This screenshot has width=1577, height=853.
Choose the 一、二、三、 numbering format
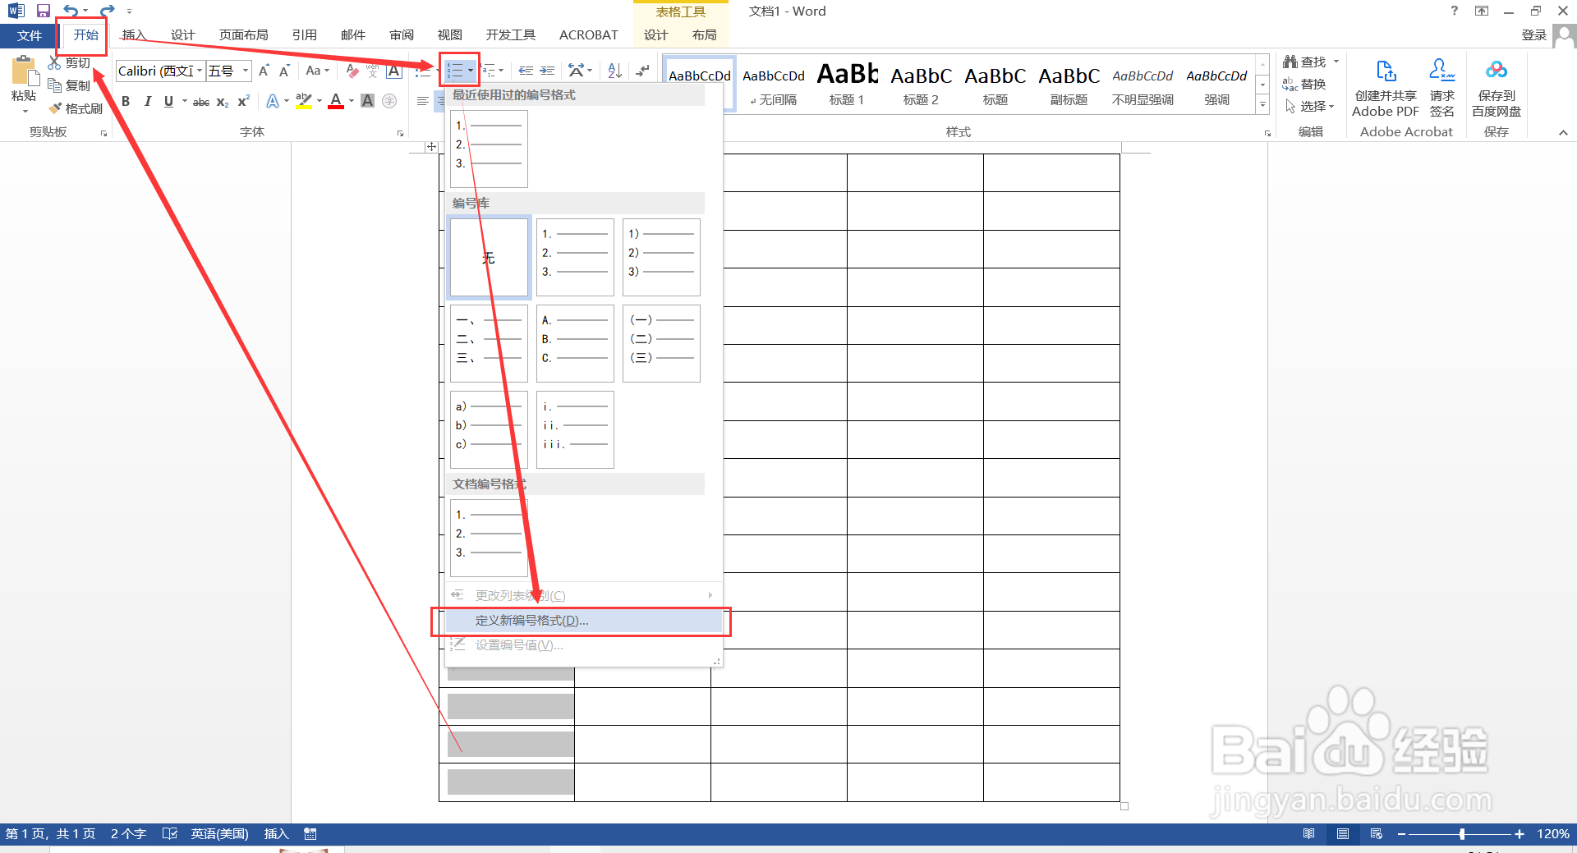tap(489, 344)
